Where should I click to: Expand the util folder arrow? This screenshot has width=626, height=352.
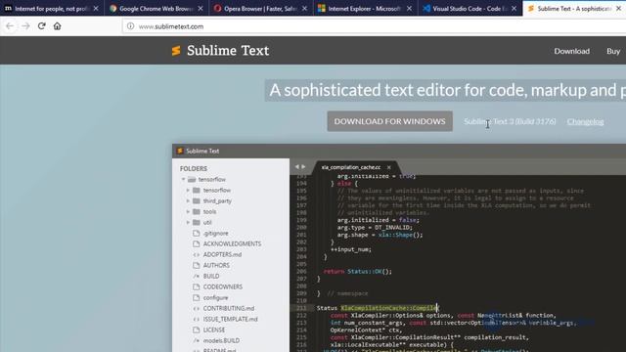188,223
